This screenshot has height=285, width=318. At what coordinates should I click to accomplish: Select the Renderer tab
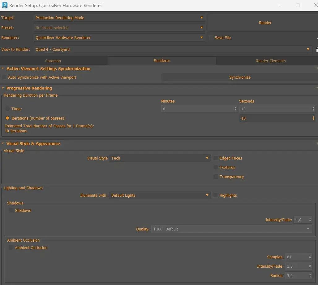pyautogui.click(x=162, y=60)
